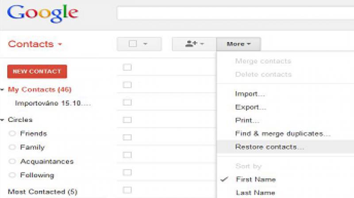The width and height of the screenshot is (354, 198).
Task: Click the checkmark beside First Name
Action: coord(224,179)
